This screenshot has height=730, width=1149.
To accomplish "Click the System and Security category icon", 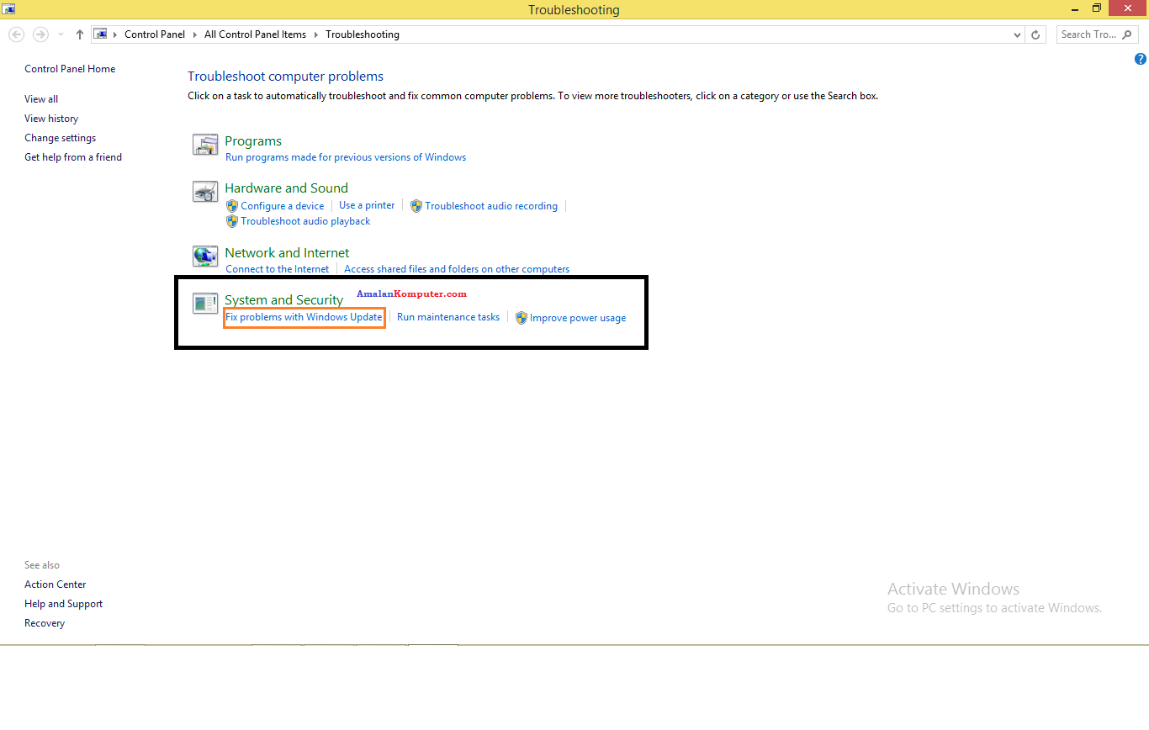I will click(x=204, y=304).
